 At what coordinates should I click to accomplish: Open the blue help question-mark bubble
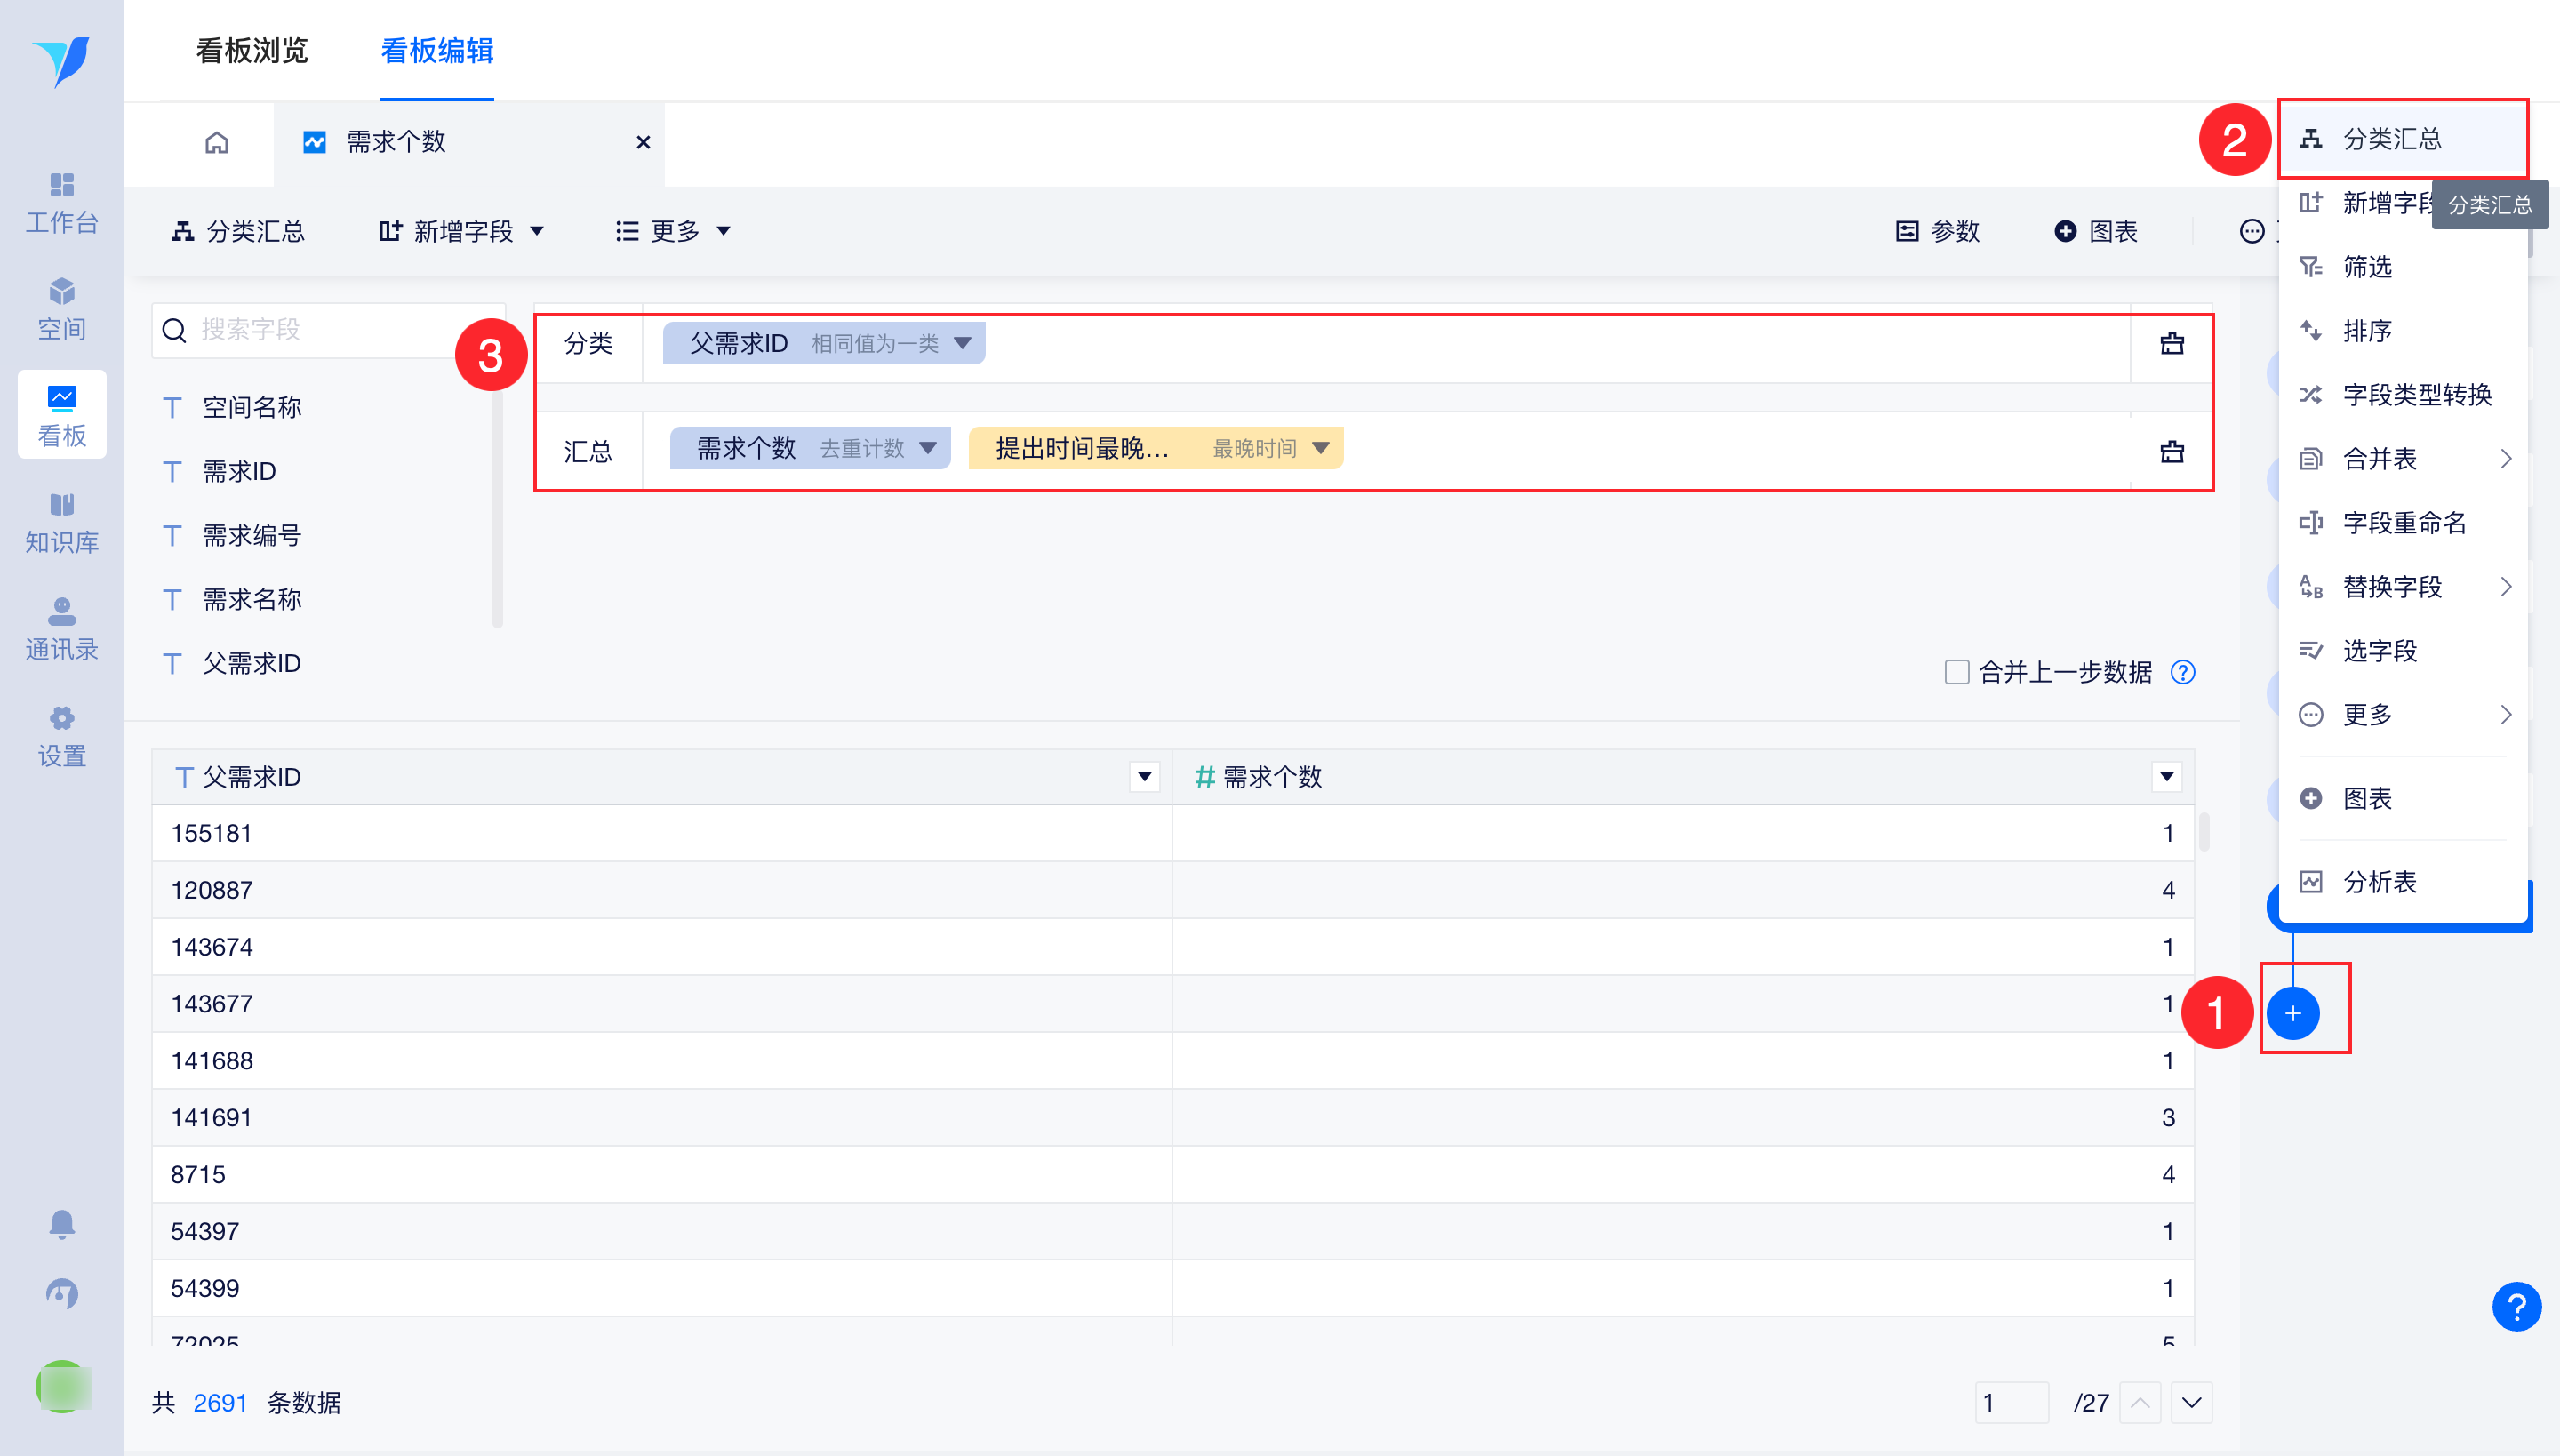pos(2516,1306)
